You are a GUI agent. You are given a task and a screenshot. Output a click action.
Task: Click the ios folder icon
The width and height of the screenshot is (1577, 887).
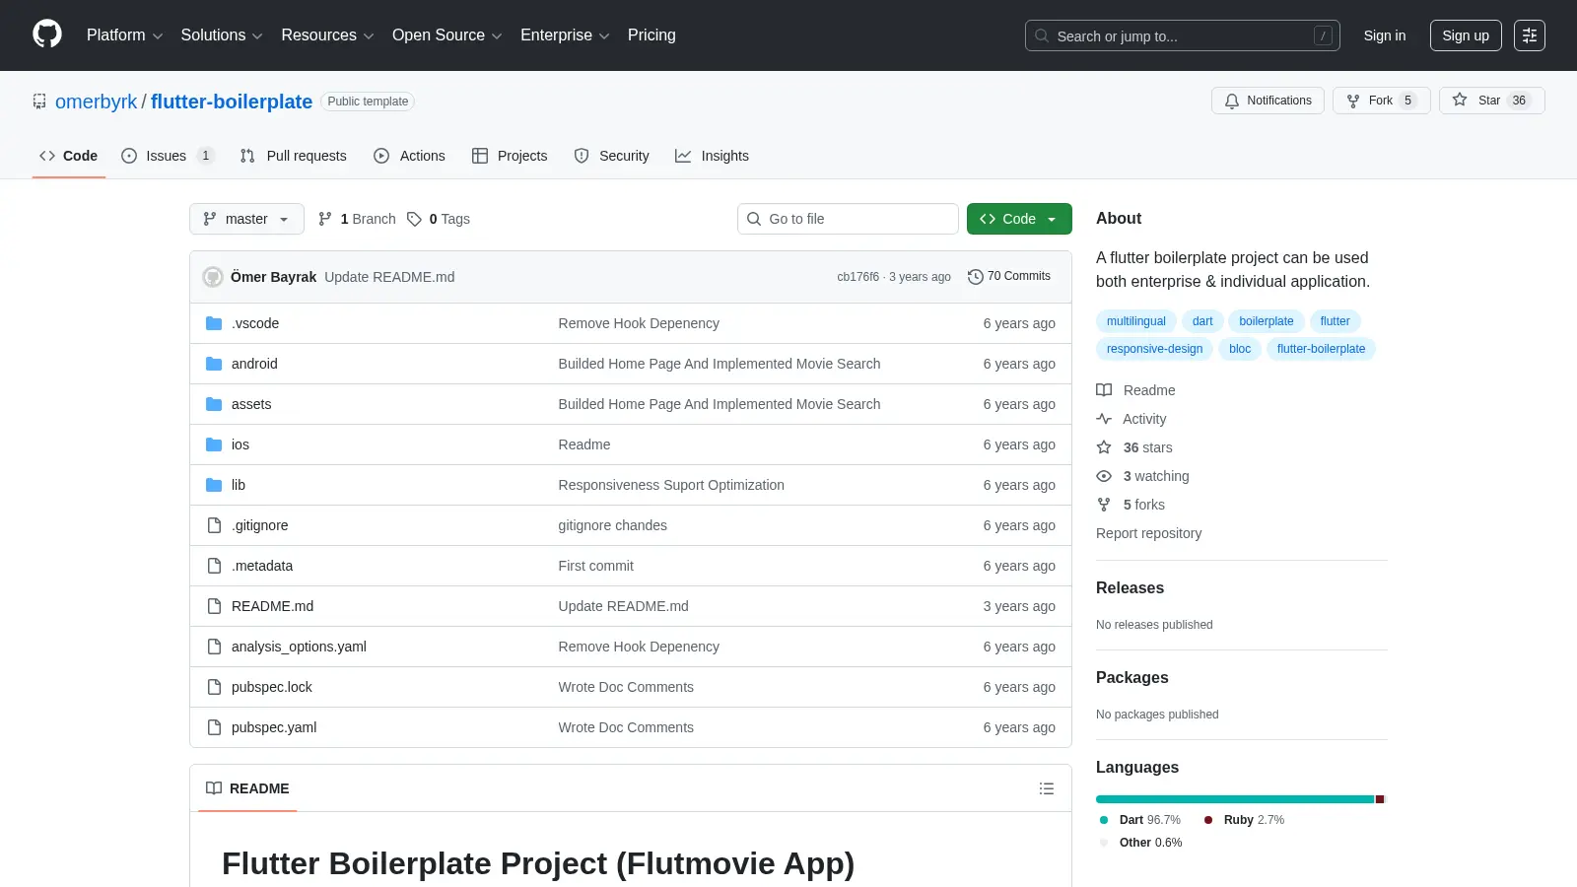(x=214, y=444)
